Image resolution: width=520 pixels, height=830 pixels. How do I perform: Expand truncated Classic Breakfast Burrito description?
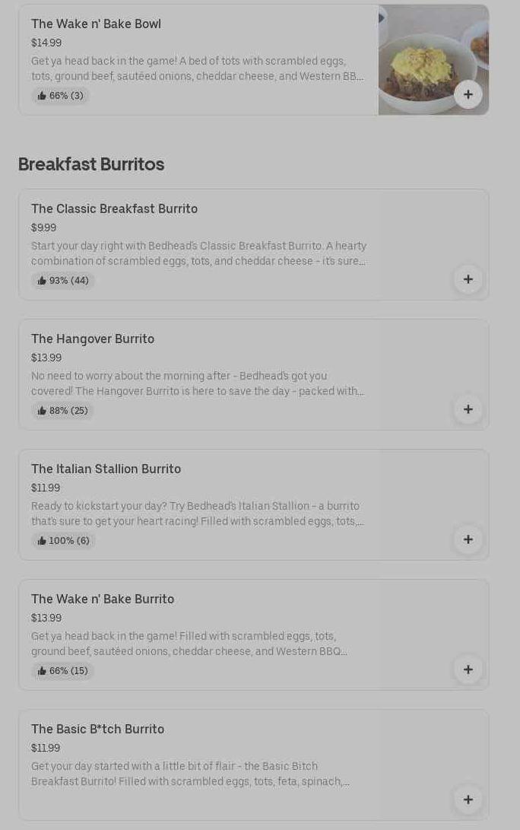(198, 253)
